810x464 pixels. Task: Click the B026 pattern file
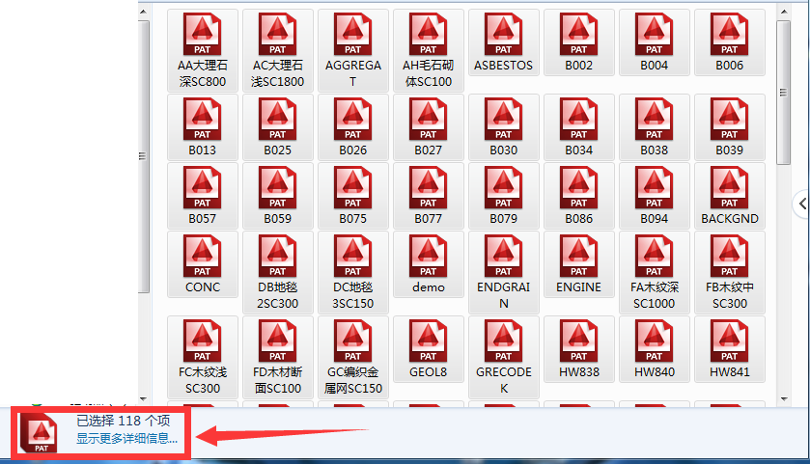tap(352, 127)
